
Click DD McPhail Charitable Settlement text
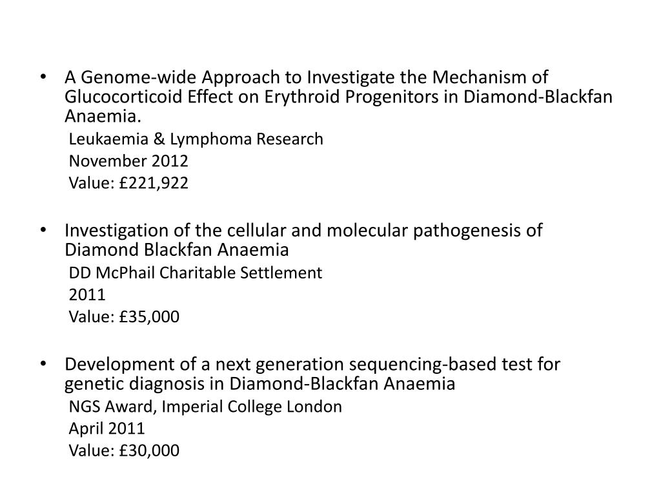(x=196, y=273)
